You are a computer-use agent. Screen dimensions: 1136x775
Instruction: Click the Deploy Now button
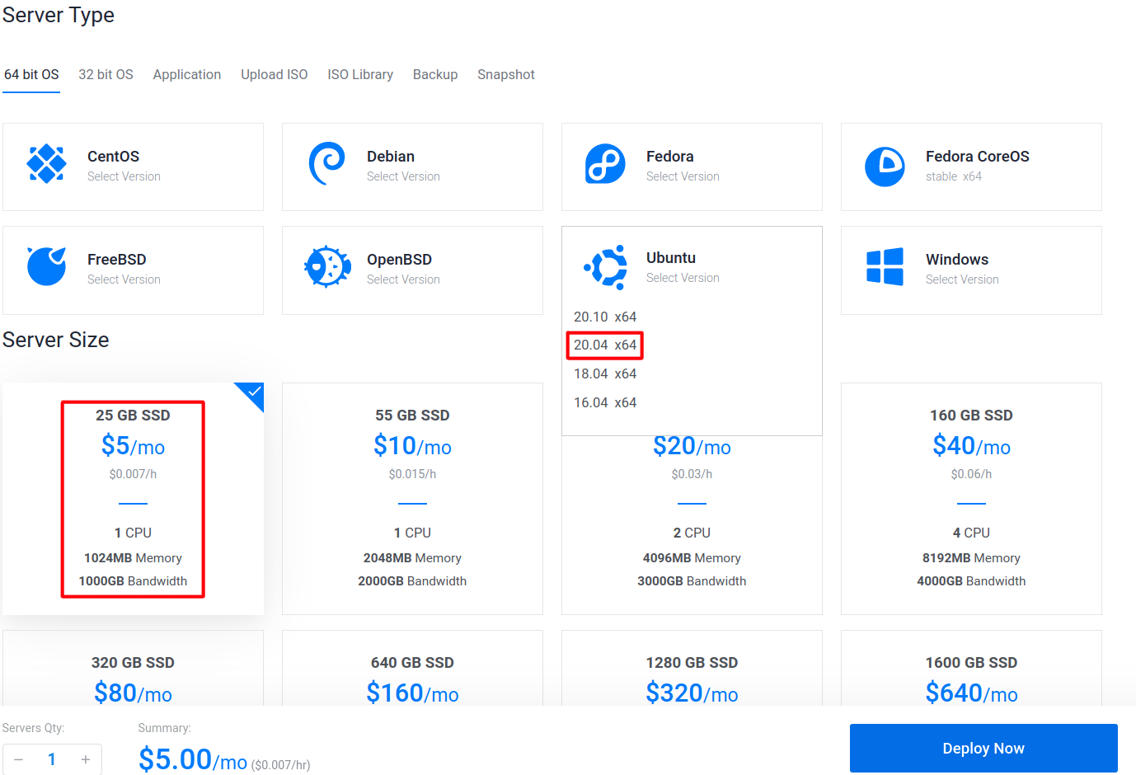pyautogui.click(x=983, y=748)
